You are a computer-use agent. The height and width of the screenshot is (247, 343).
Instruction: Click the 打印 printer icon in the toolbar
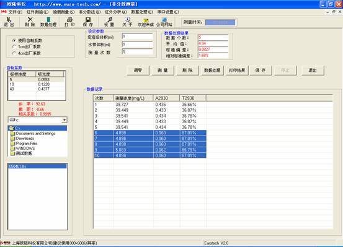pos(69,22)
